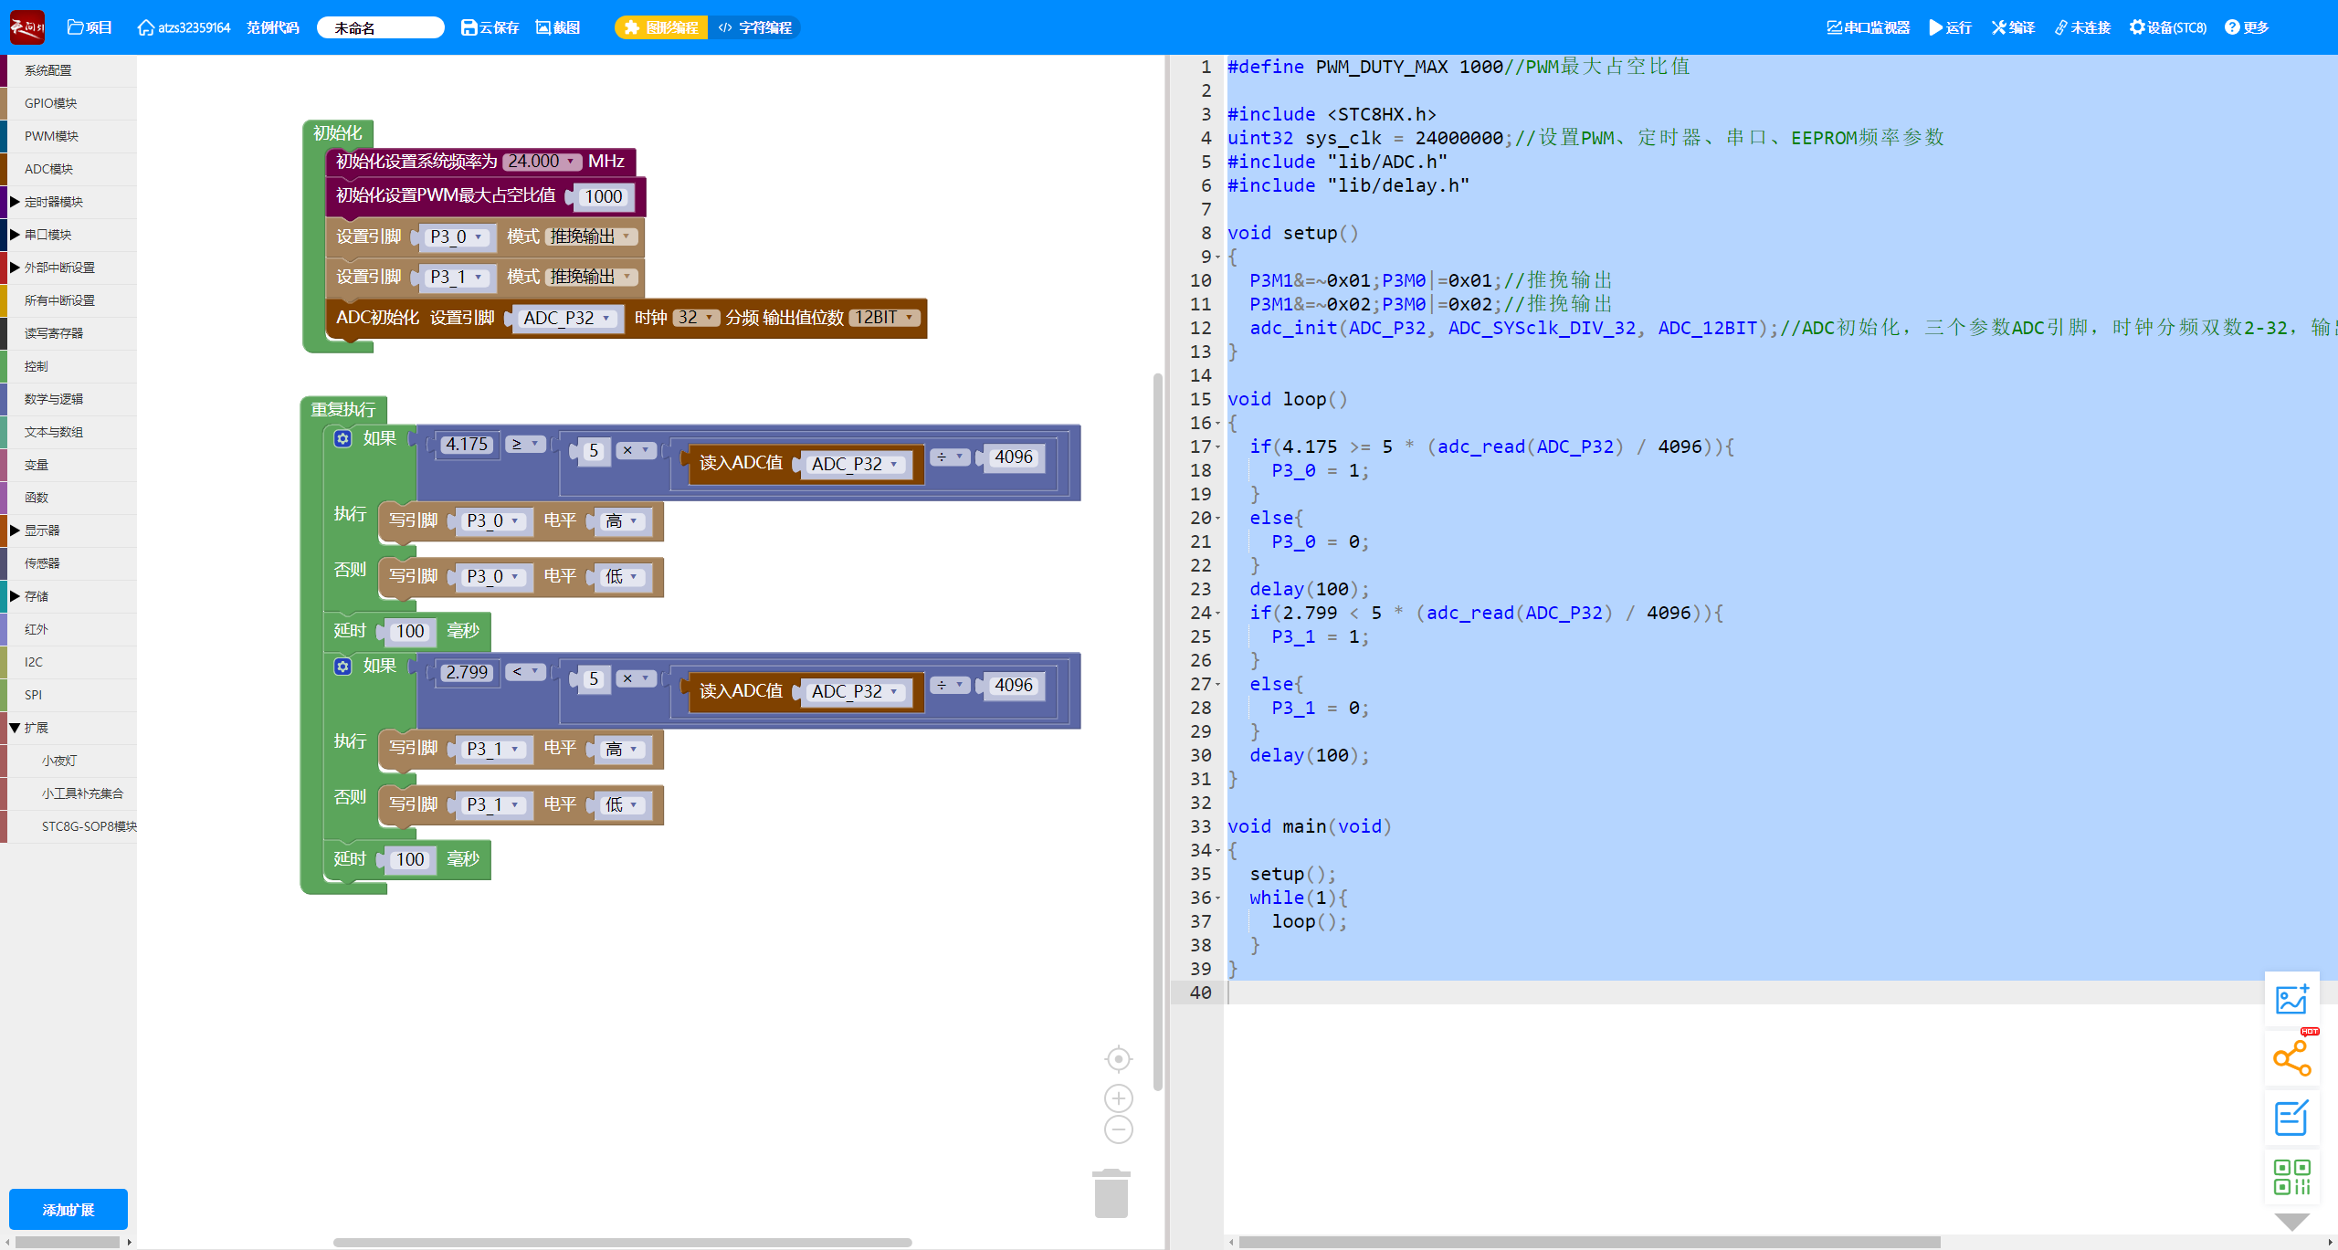Click the trash can icon
The width and height of the screenshot is (2338, 1250).
tap(1111, 1193)
